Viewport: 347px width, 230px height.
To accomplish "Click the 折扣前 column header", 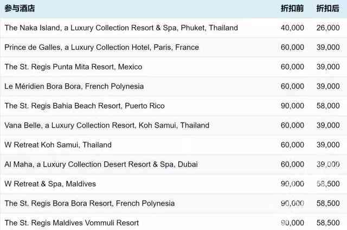I will click(292, 8).
